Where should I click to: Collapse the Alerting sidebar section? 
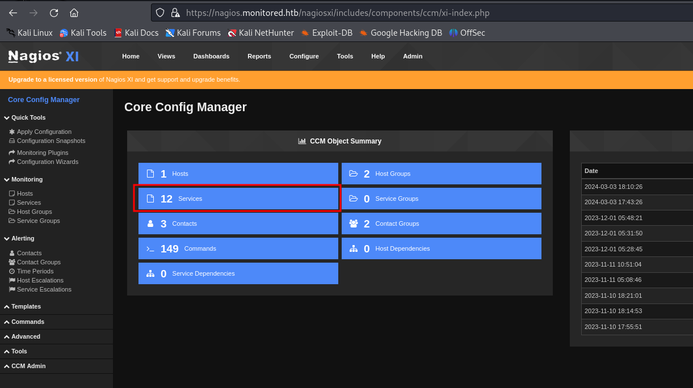[19, 238]
